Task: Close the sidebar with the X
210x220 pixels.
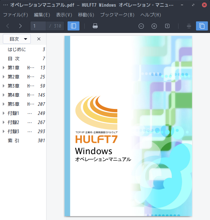Action: (x=39, y=39)
